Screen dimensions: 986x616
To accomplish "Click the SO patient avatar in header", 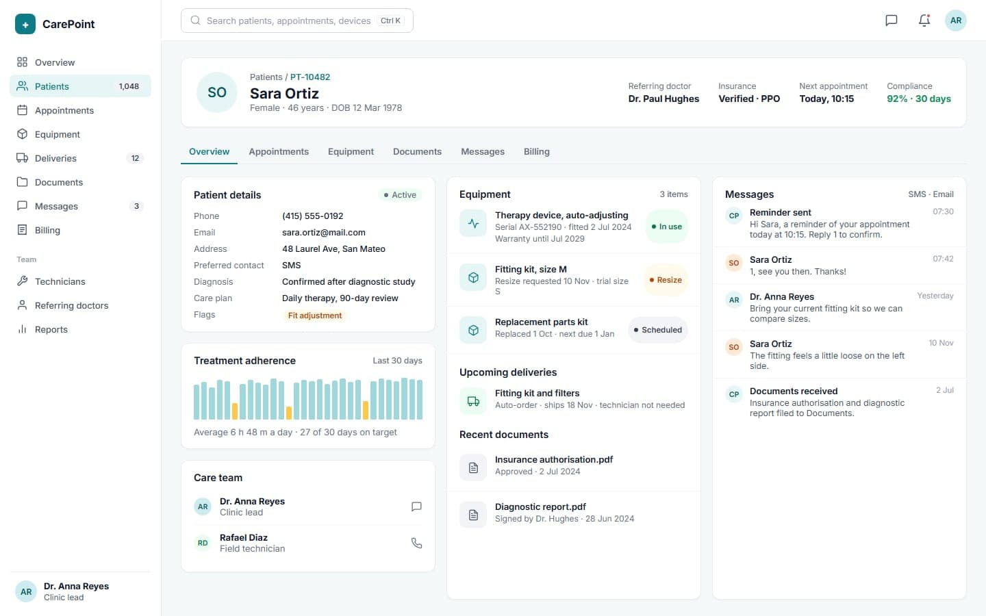I will (217, 92).
